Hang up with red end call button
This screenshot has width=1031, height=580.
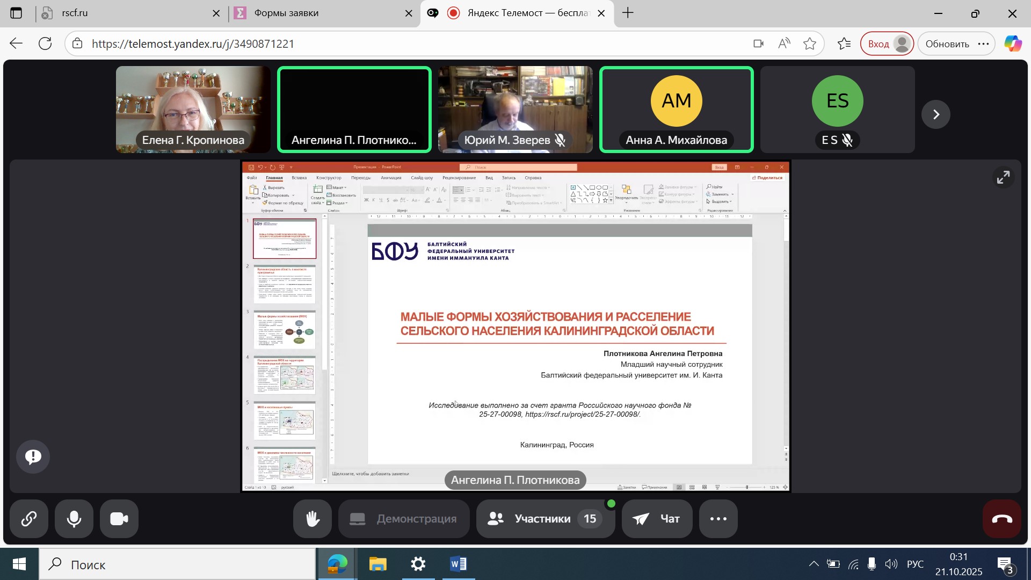(x=1001, y=519)
